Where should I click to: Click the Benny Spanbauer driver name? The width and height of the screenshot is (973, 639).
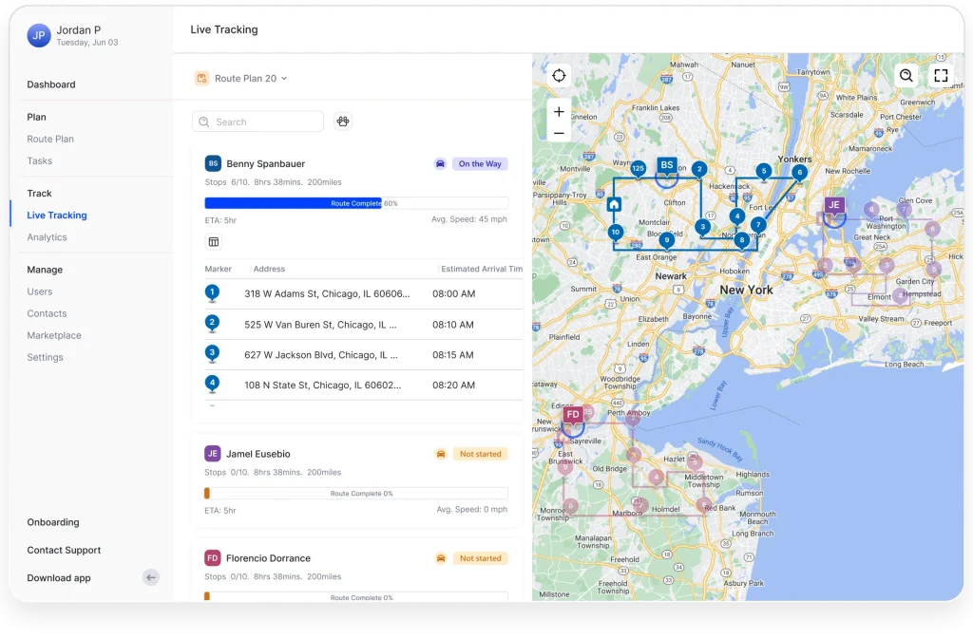(266, 163)
